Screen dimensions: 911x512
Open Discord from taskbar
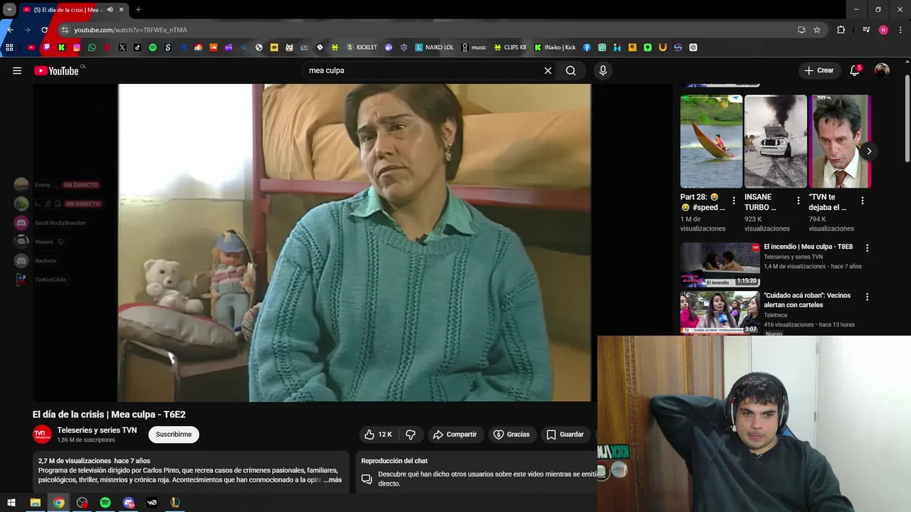pyautogui.click(x=129, y=503)
